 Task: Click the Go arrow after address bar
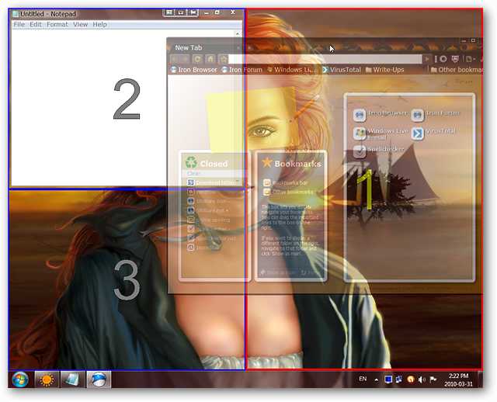tap(427, 59)
